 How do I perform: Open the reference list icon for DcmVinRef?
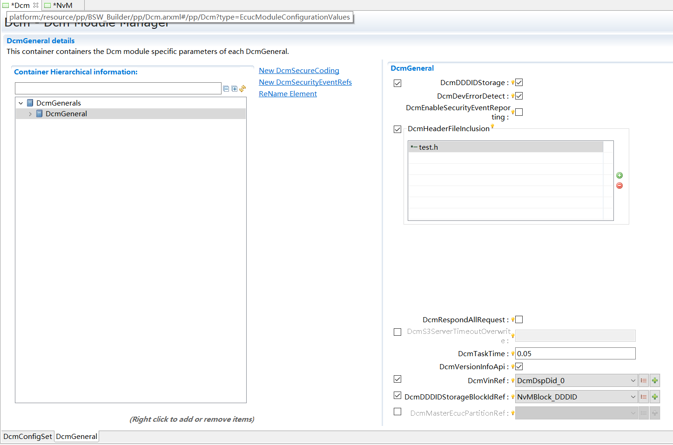(644, 380)
